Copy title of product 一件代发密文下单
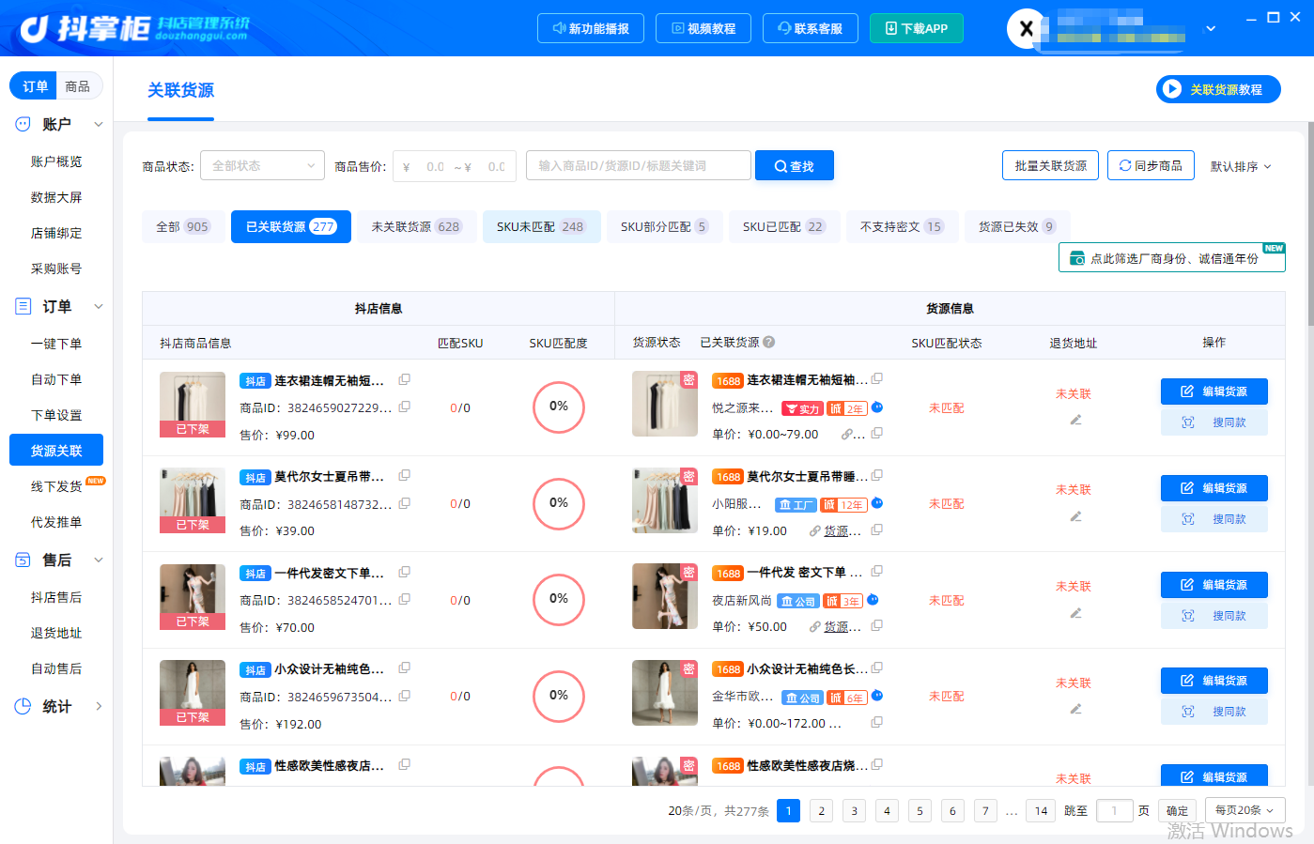The image size is (1314, 844). (x=405, y=572)
